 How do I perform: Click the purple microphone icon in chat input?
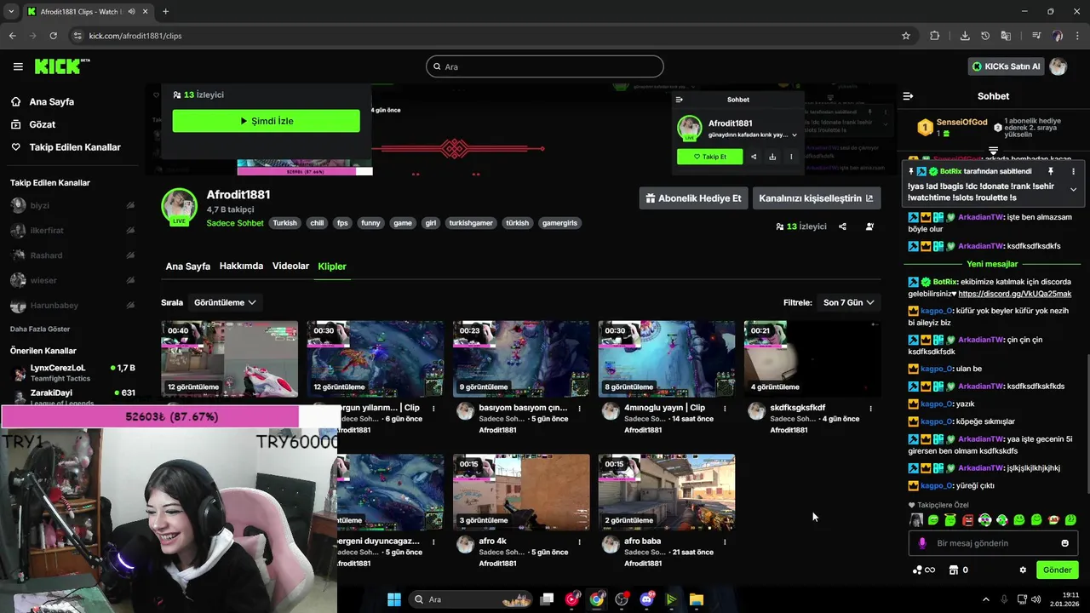pos(922,543)
